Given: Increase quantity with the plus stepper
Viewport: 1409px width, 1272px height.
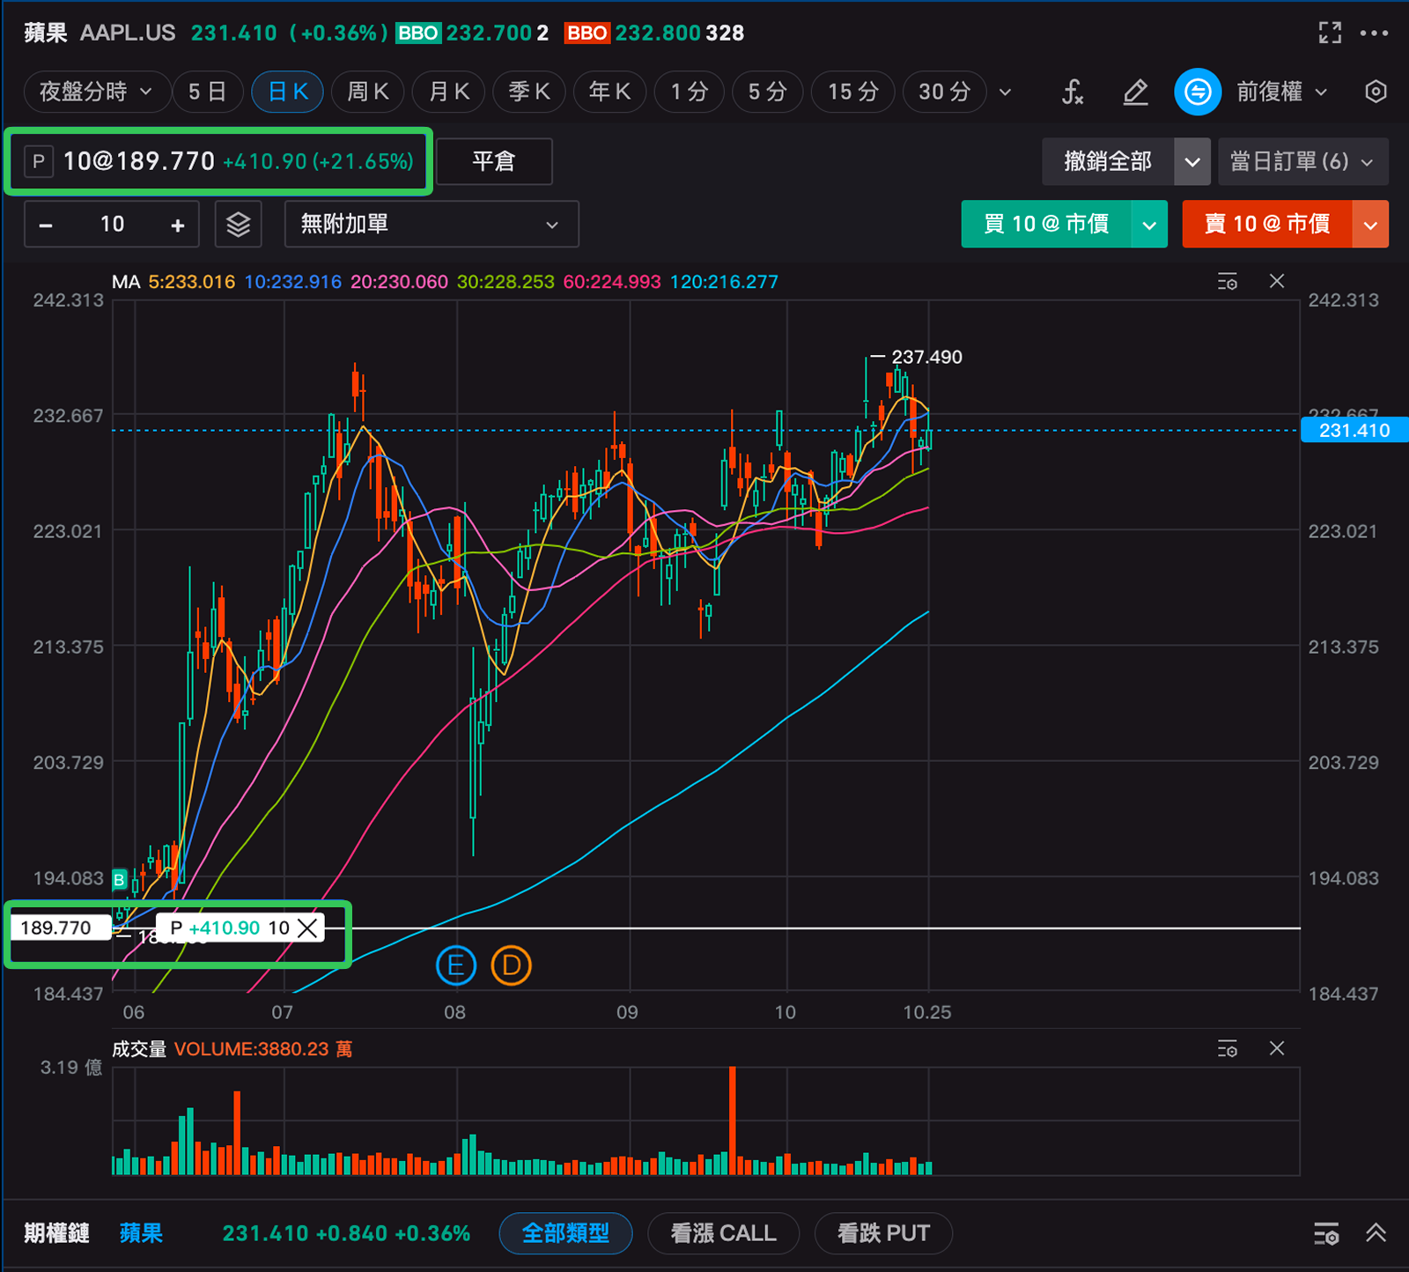Looking at the screenshot, I should [x=178, y=226].
